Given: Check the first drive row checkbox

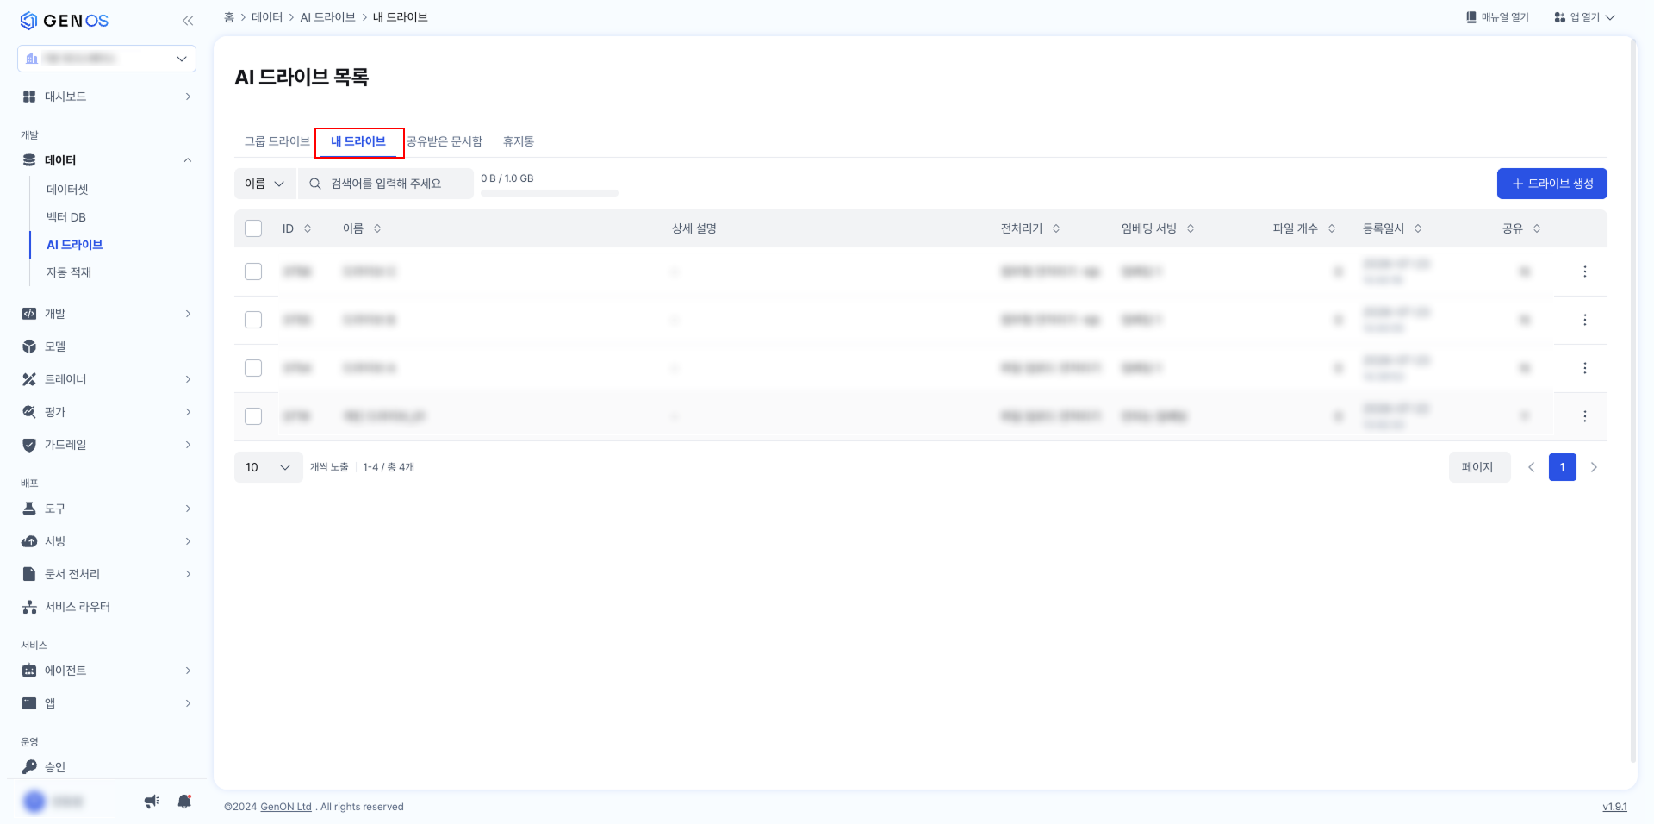Looking at the screenshot, I should coord(253,272).
